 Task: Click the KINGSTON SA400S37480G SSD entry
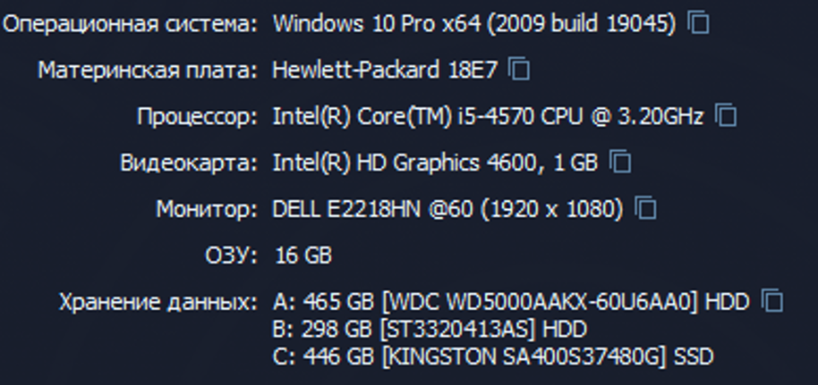tap(493, 357)
